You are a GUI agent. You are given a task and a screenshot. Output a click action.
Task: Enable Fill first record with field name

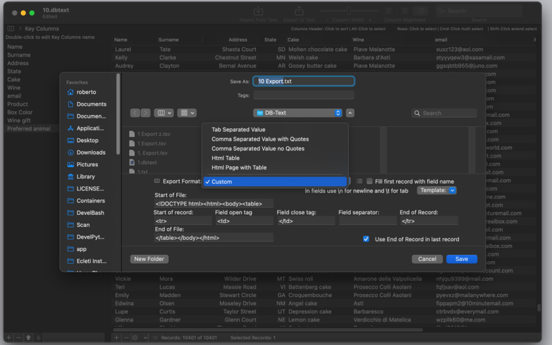pos(369,181)
